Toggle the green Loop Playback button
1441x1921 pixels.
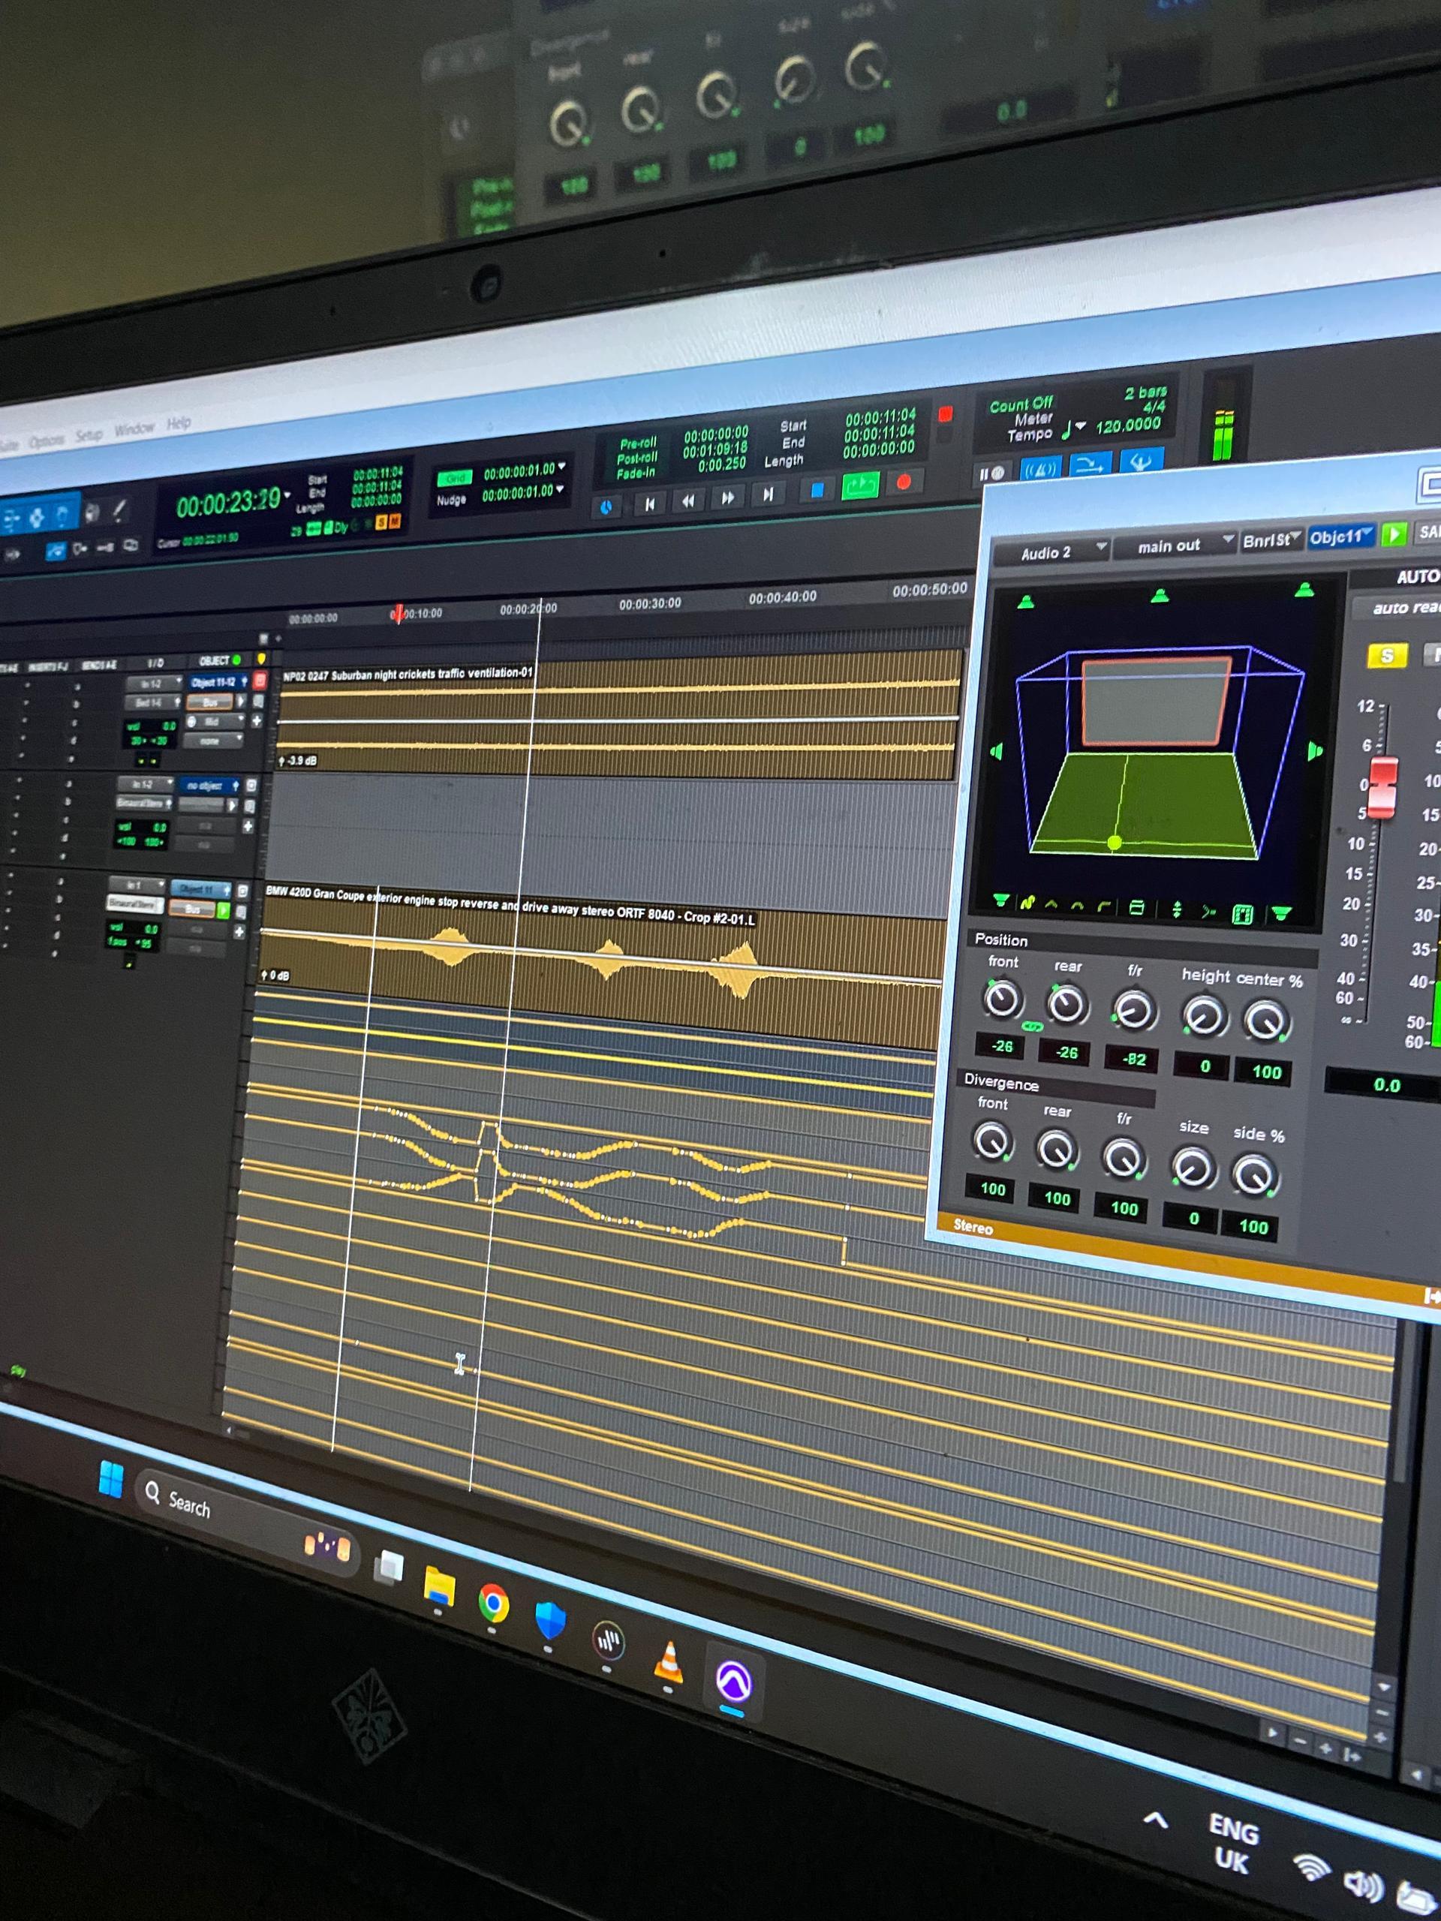click(860, 486)
